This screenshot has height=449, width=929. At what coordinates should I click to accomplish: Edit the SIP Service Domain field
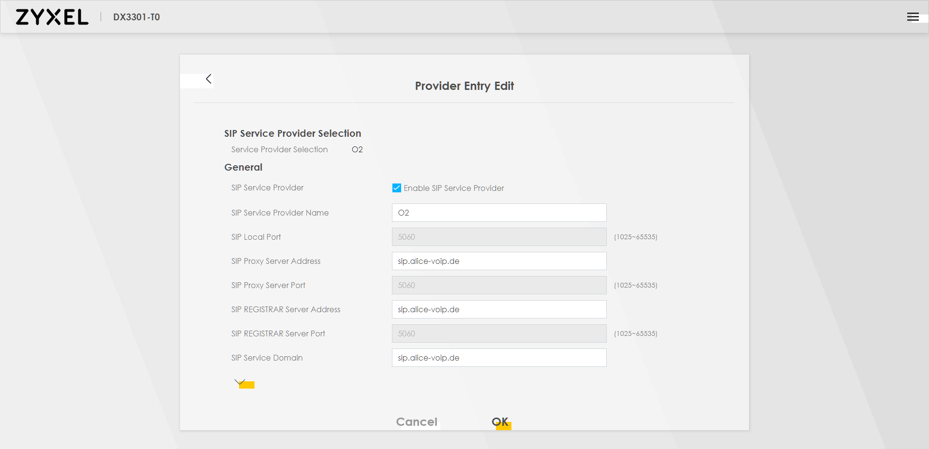(x=499, y=358)
